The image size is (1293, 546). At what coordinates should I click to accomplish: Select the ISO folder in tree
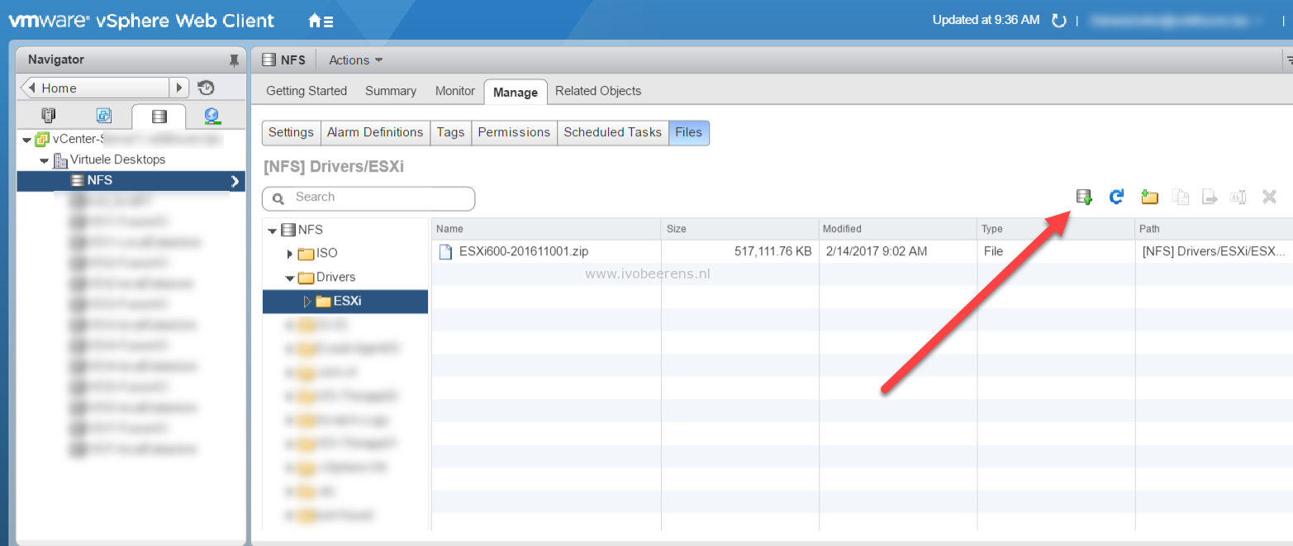(327, 254)
